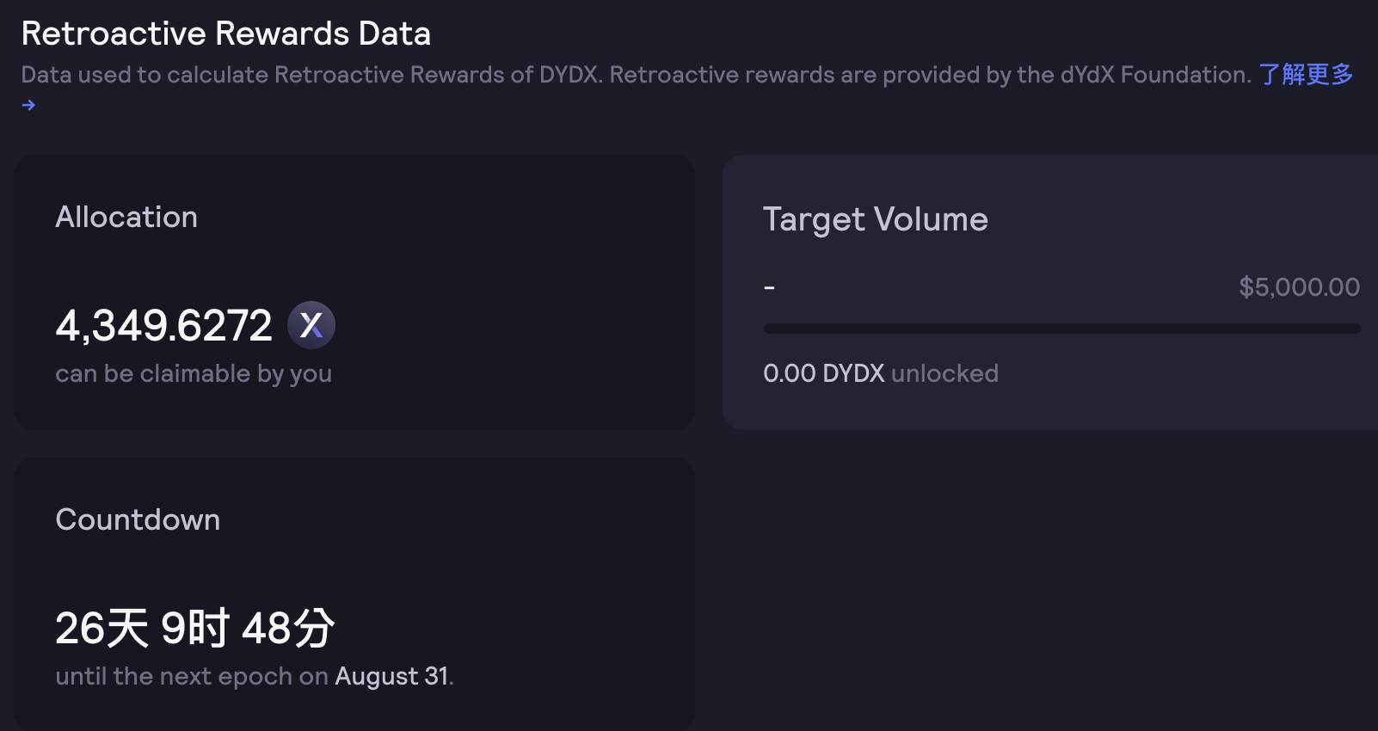Image resolution: width=1378 pixels, height=731 pixels.
Task: Click the dash current volume value
Action: pyautogui.click(x=769, y=287)
